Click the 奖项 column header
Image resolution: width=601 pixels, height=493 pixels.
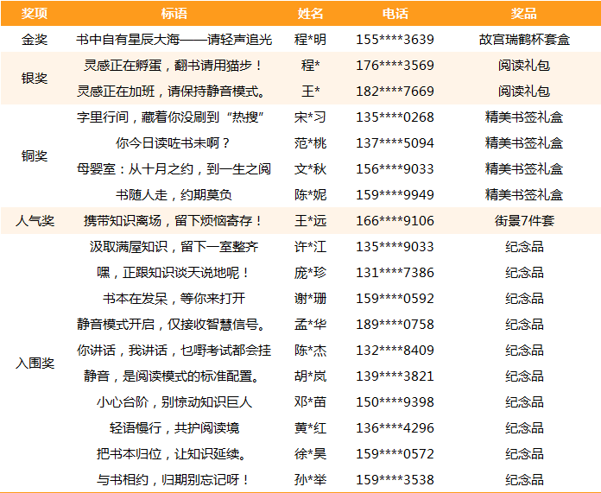tap(35, 14)
